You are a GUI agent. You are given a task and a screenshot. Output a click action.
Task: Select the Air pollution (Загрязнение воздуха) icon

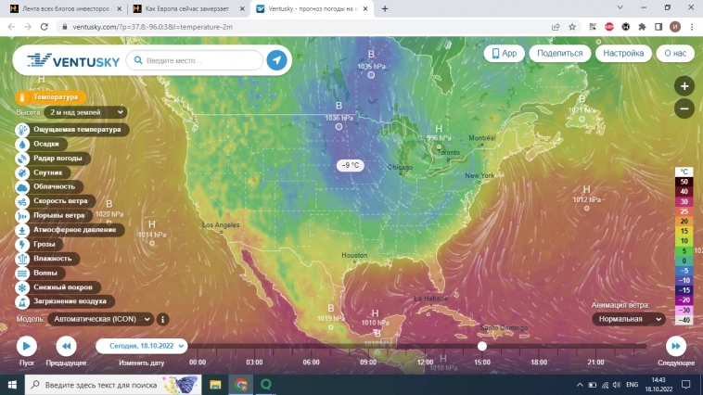[22, 301]
